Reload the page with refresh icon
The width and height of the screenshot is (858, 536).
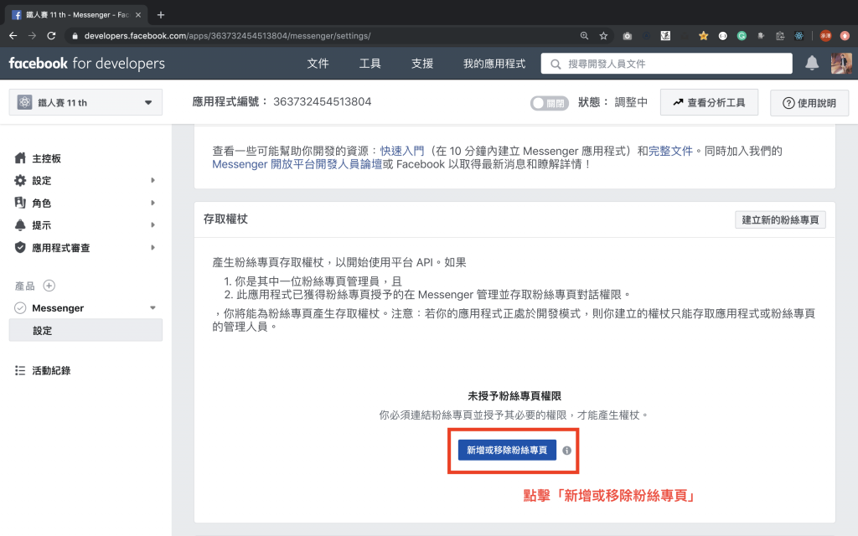[51, 35]
